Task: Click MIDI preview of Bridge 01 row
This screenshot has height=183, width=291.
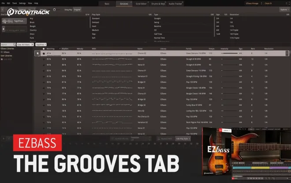Action: (112, 82)
